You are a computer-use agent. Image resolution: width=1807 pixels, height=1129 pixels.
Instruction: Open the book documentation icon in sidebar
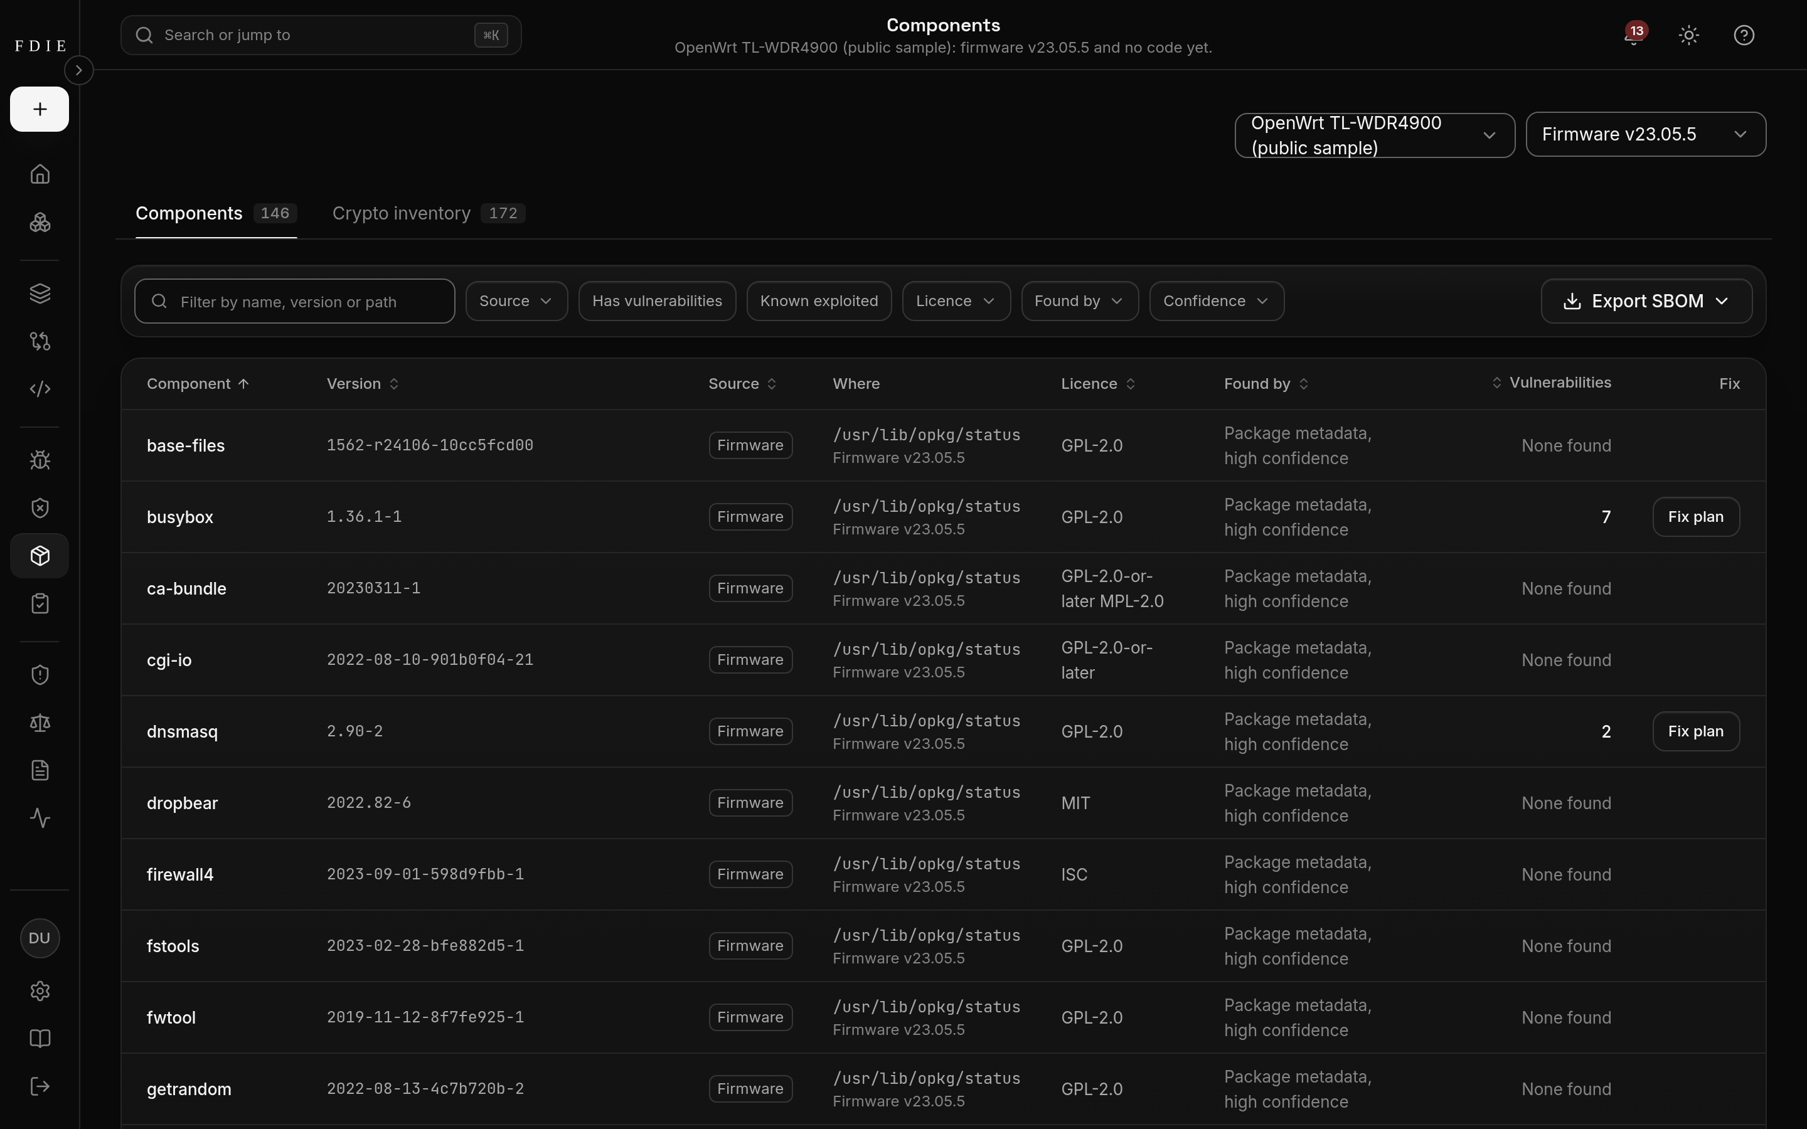40,1039
